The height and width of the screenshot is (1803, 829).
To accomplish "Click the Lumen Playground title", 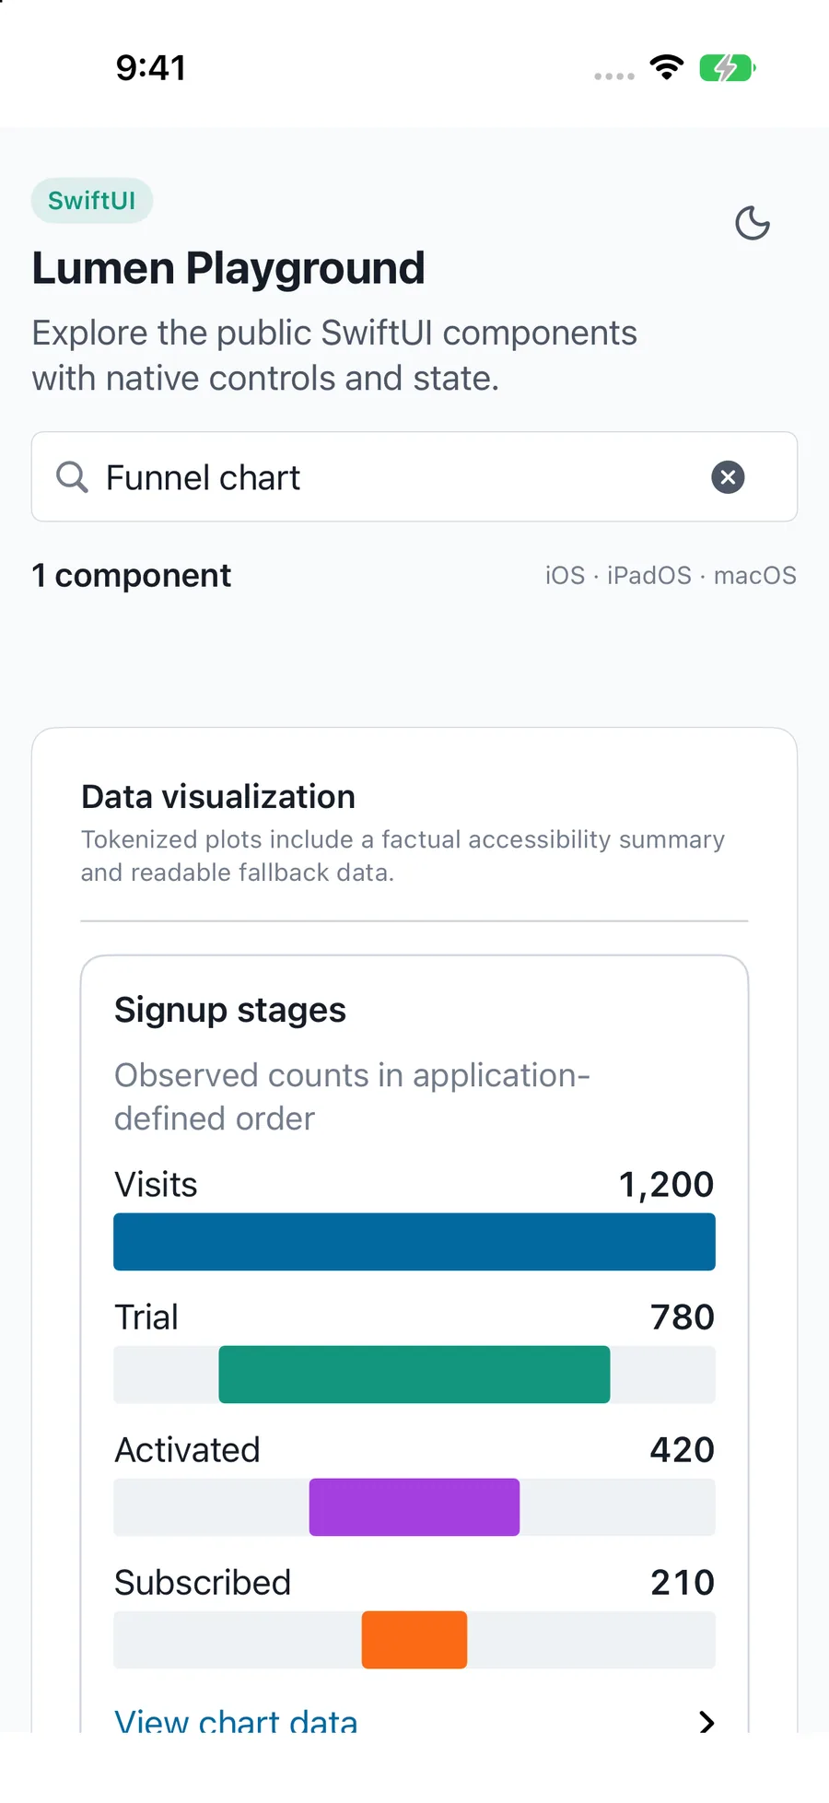I will coord(228,269).
